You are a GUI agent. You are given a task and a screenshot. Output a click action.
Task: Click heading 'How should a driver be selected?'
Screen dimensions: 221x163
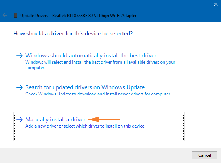(73, 34)
